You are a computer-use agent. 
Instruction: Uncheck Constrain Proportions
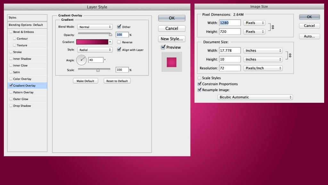(x=200, y=84)
